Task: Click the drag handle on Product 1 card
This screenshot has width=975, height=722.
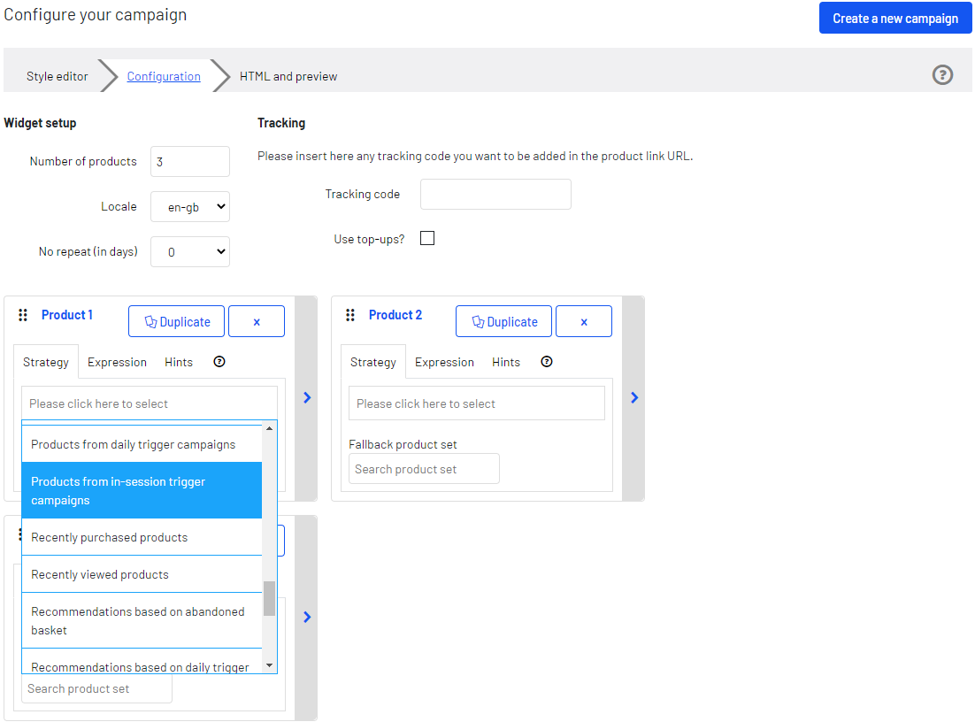Action: tap(22, 315)
